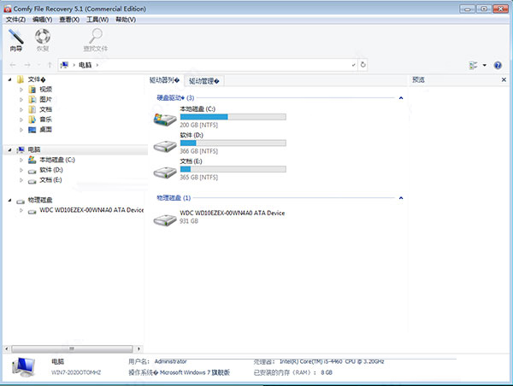The image size is (513, 386).
Task: Launch the wizard wand tool (向导)
Action: (x=15, y=40)
